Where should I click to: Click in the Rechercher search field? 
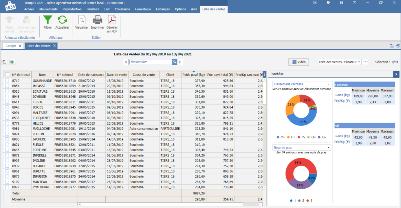click(150, 62)
